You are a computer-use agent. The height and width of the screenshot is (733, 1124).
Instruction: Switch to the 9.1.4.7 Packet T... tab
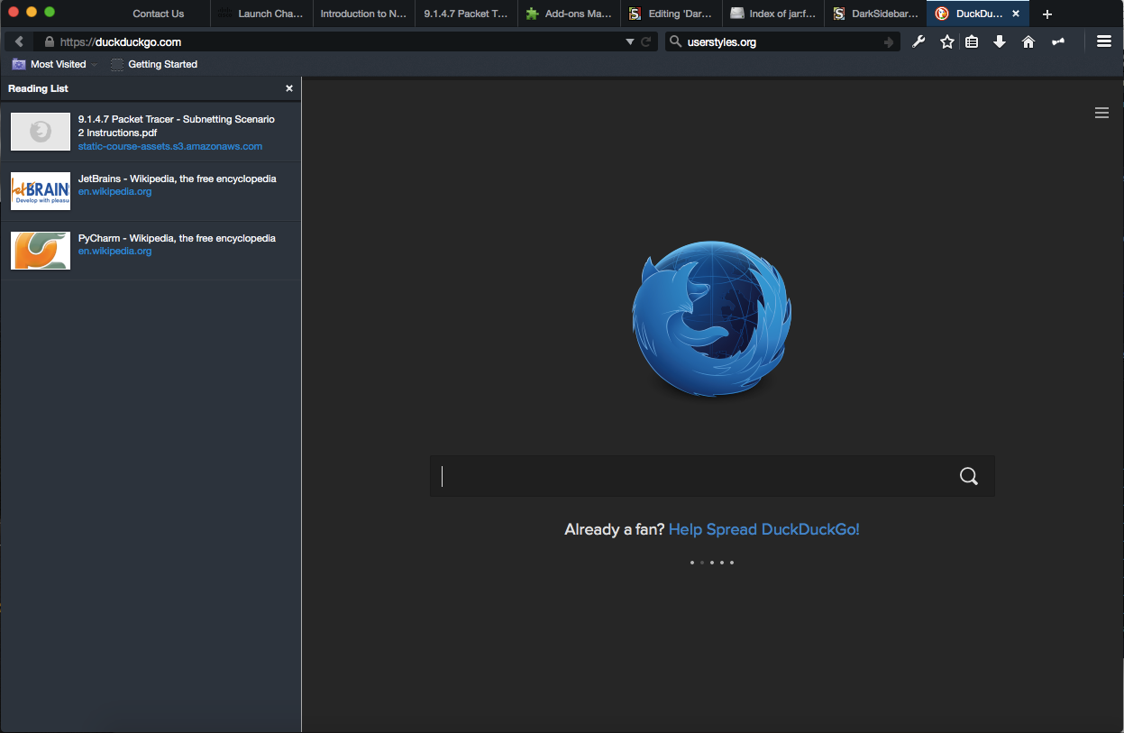467,14
